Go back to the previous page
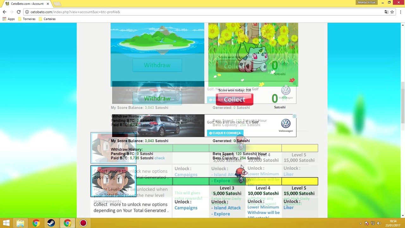The width and height of the screenshot is (405, 228). pyautogui.click(x=4, y=12)
